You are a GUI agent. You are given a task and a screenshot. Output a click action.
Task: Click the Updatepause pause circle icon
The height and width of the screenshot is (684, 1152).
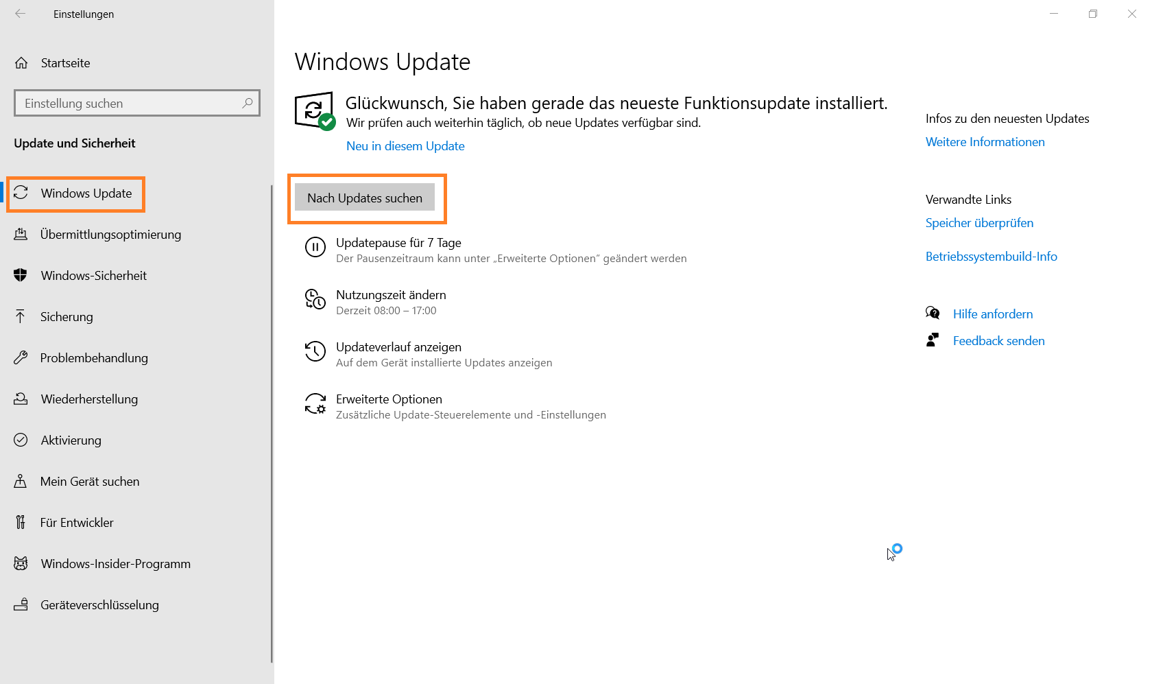tap(315, 248)
